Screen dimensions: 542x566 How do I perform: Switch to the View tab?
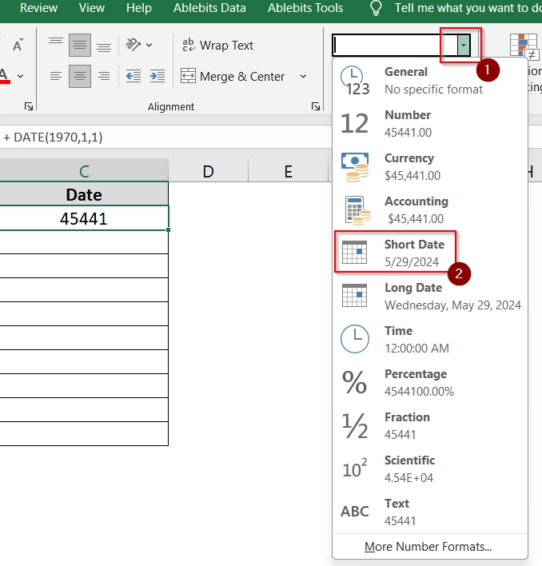[92, 8]
